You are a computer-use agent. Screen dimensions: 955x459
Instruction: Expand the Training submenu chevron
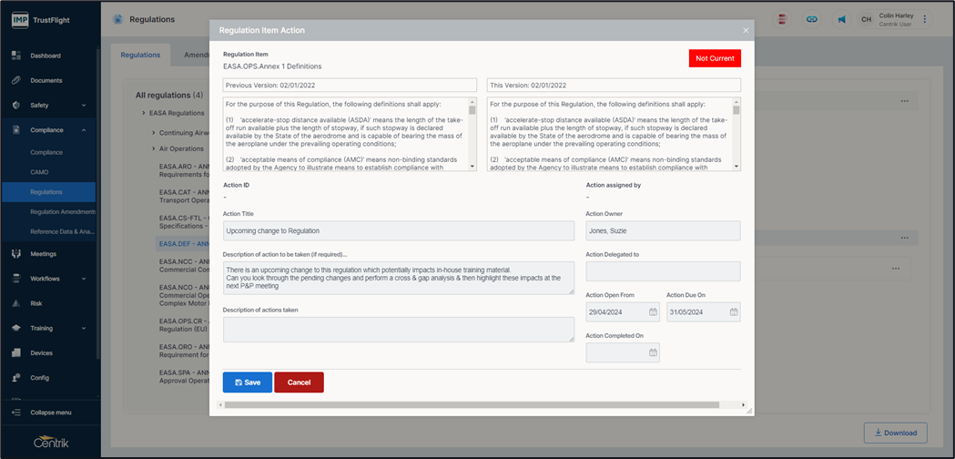pyautogui.click(x=84, y=328)
